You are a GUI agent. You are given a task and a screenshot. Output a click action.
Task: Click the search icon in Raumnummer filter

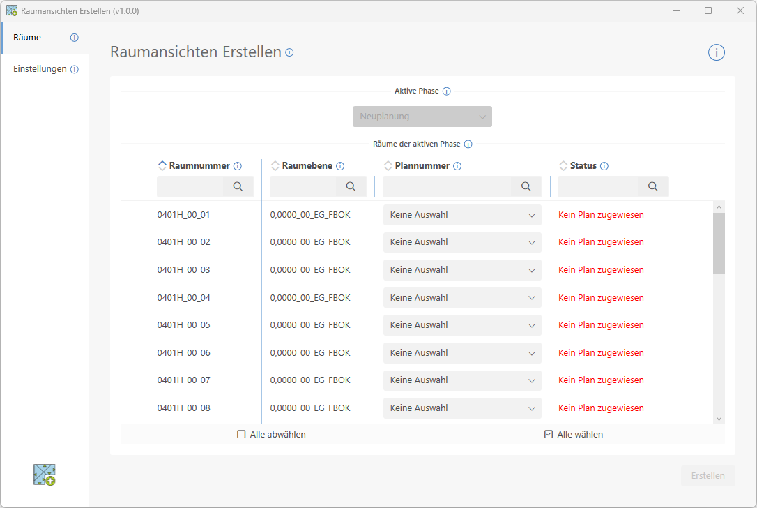pos(238,186)
